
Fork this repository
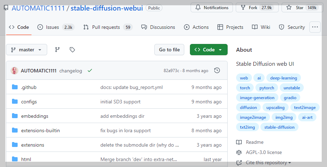tap(257, 8)
